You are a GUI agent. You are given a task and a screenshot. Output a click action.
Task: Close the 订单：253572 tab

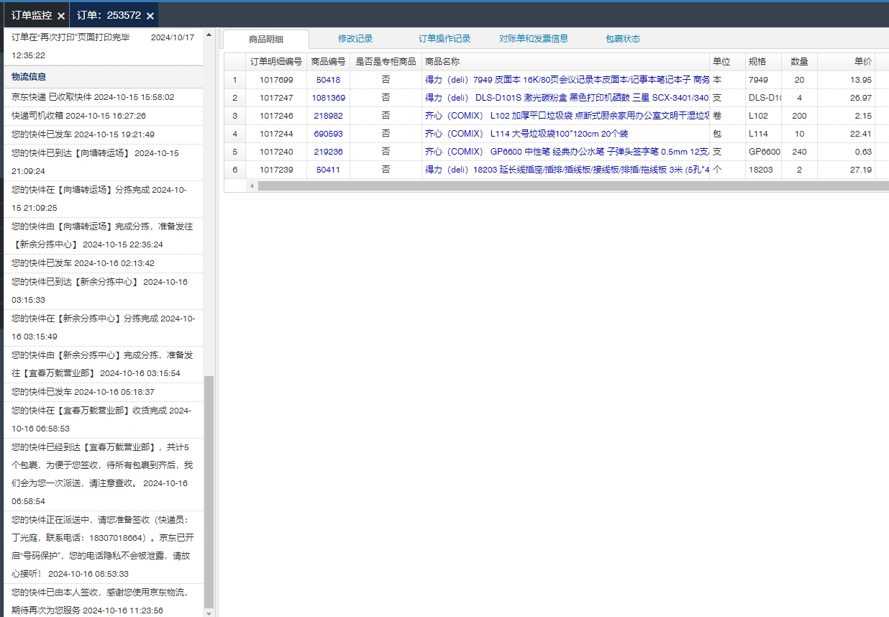150,16
